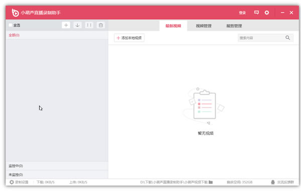Select the 最新视频 tab

(x=174, y=26)
